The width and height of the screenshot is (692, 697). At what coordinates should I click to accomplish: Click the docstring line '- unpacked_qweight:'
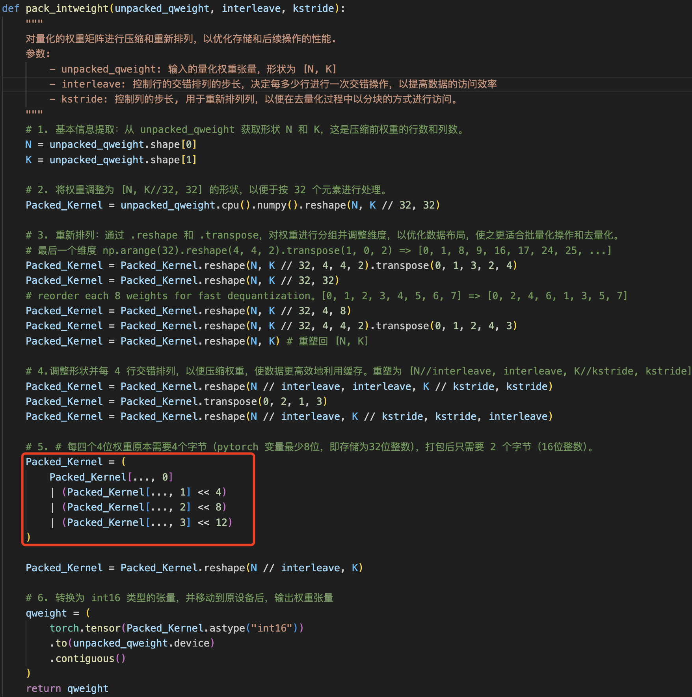(x=193, y=69)
